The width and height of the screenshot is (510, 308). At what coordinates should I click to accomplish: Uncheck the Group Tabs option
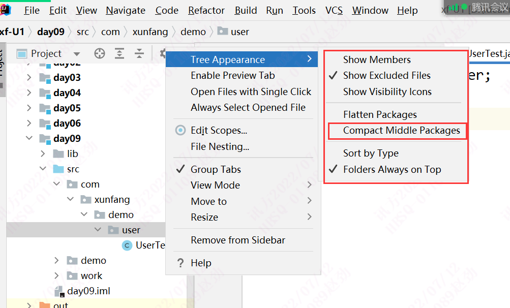216,170
